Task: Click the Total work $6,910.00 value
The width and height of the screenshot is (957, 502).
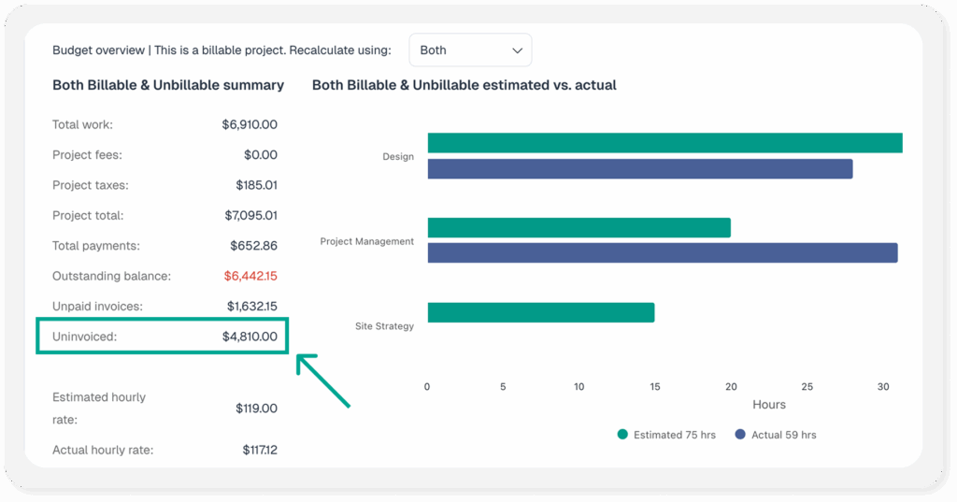Action: 250,124
